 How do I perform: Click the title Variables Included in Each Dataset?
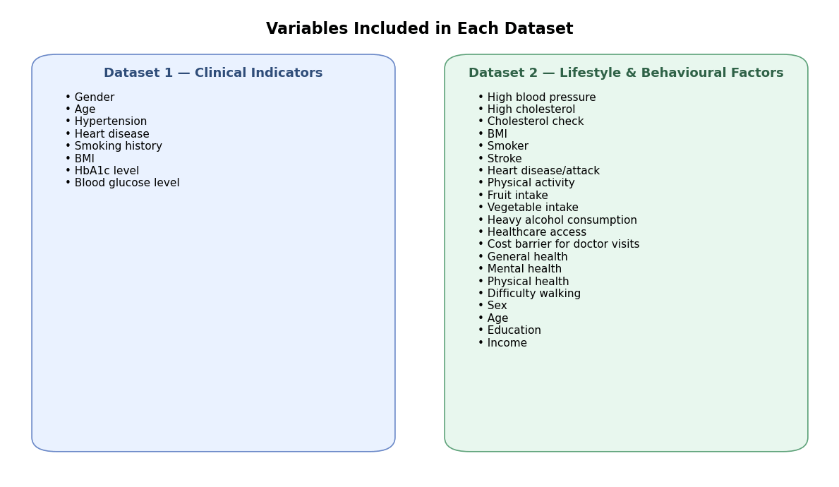pyautogui.click(x=419, y=29)
